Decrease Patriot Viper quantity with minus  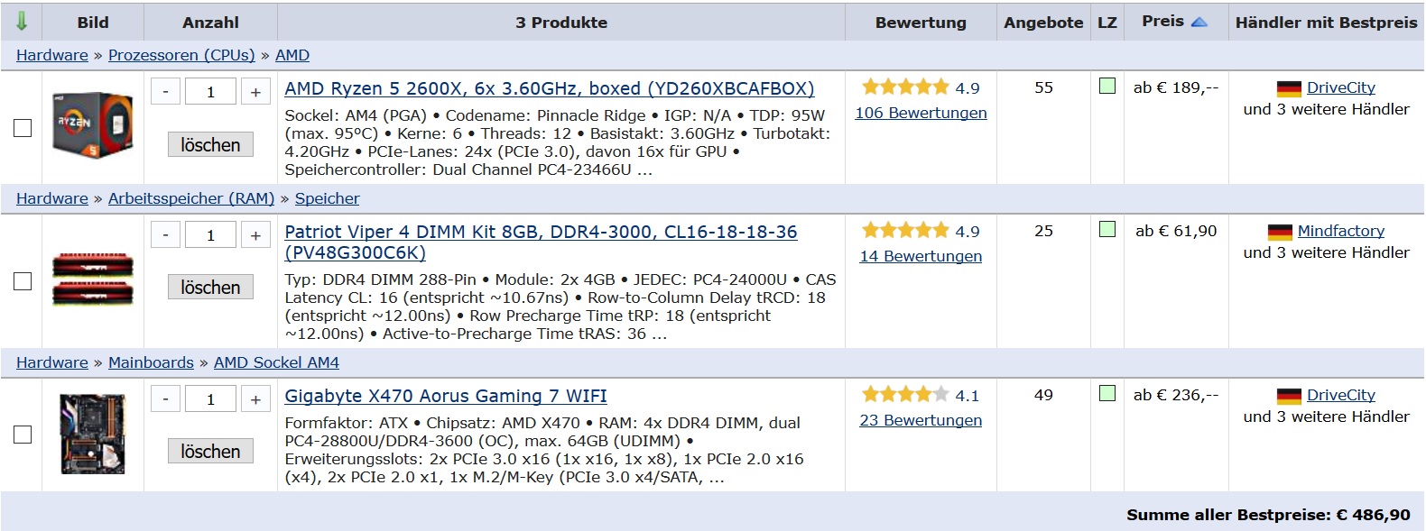[165, 235]
